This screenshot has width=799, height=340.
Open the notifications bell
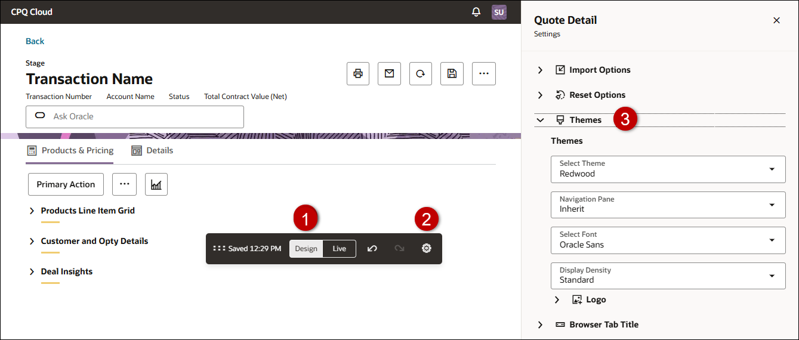coord(476,12)
